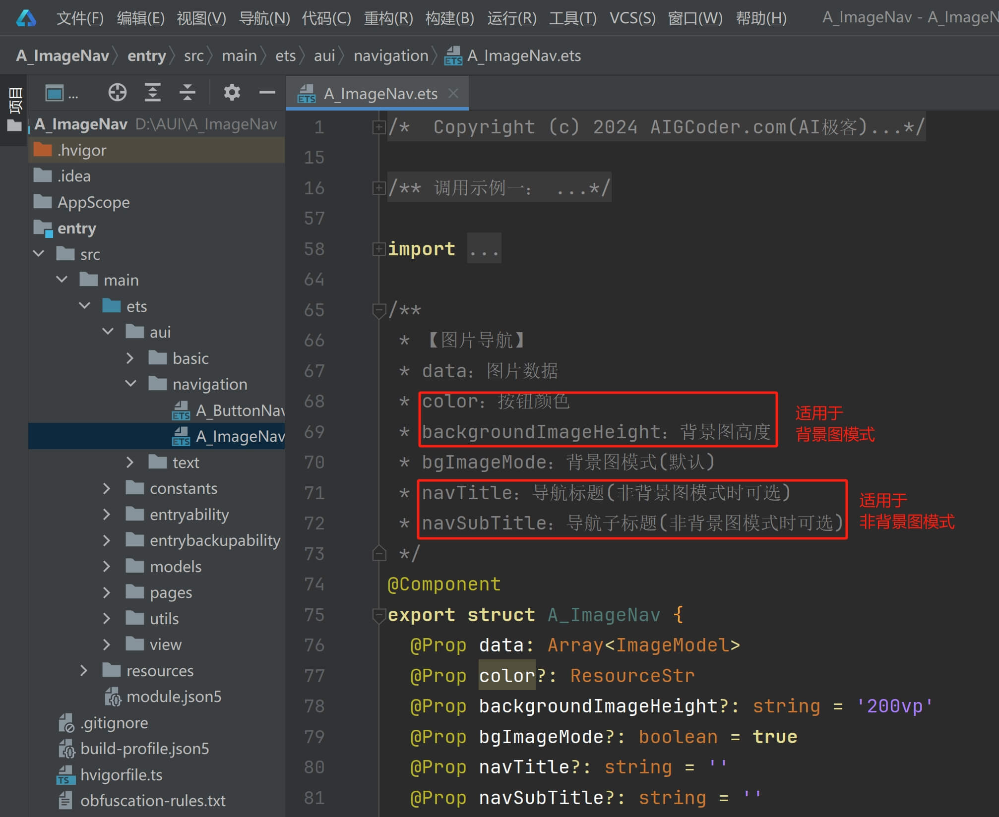Open project panel settings gear

point(231,93)
